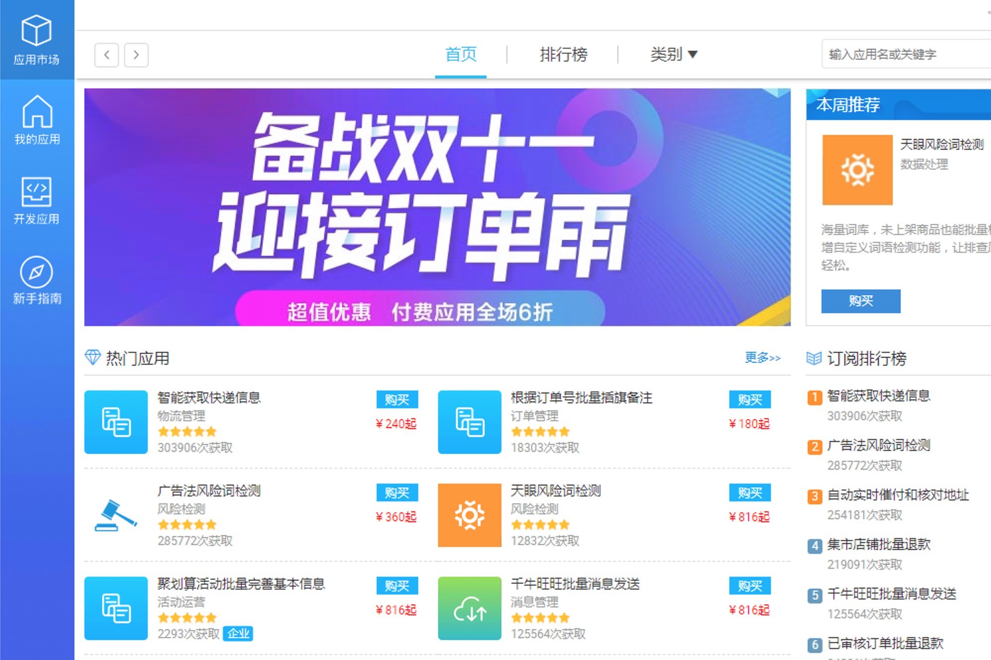
Task: Click 购买 for 聚划算活动批量完善基本信息
Action: 397,586
